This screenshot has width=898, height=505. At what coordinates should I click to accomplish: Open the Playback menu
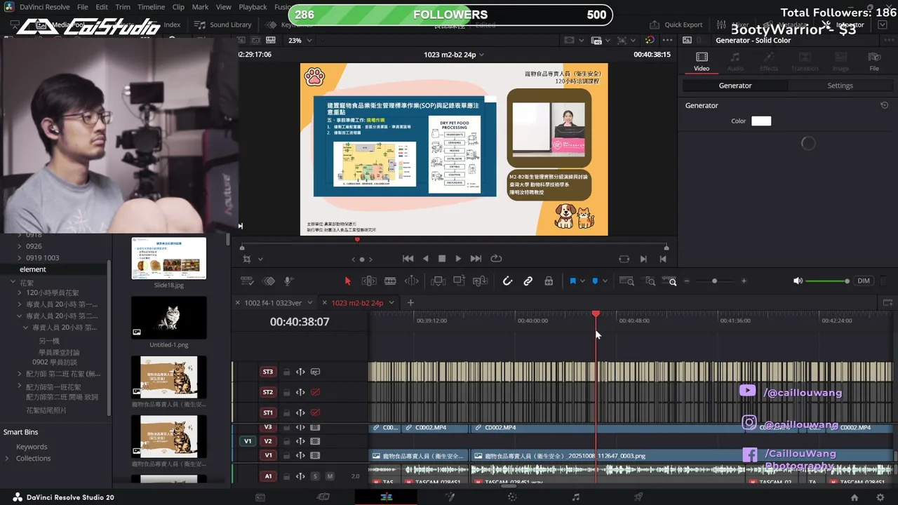tap(253, 7)
